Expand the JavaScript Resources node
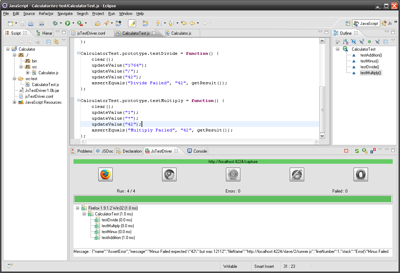Viewport: 400px width, 273px height. (x=15, y=102)
